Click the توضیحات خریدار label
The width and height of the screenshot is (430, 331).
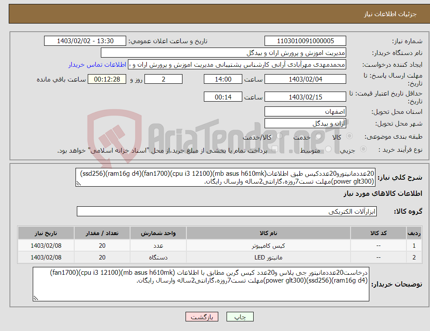tap(397, 284)
